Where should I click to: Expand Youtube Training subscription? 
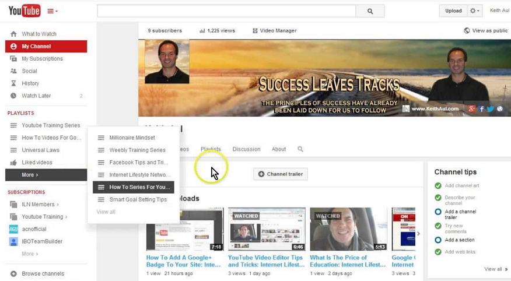pos(44,217)
